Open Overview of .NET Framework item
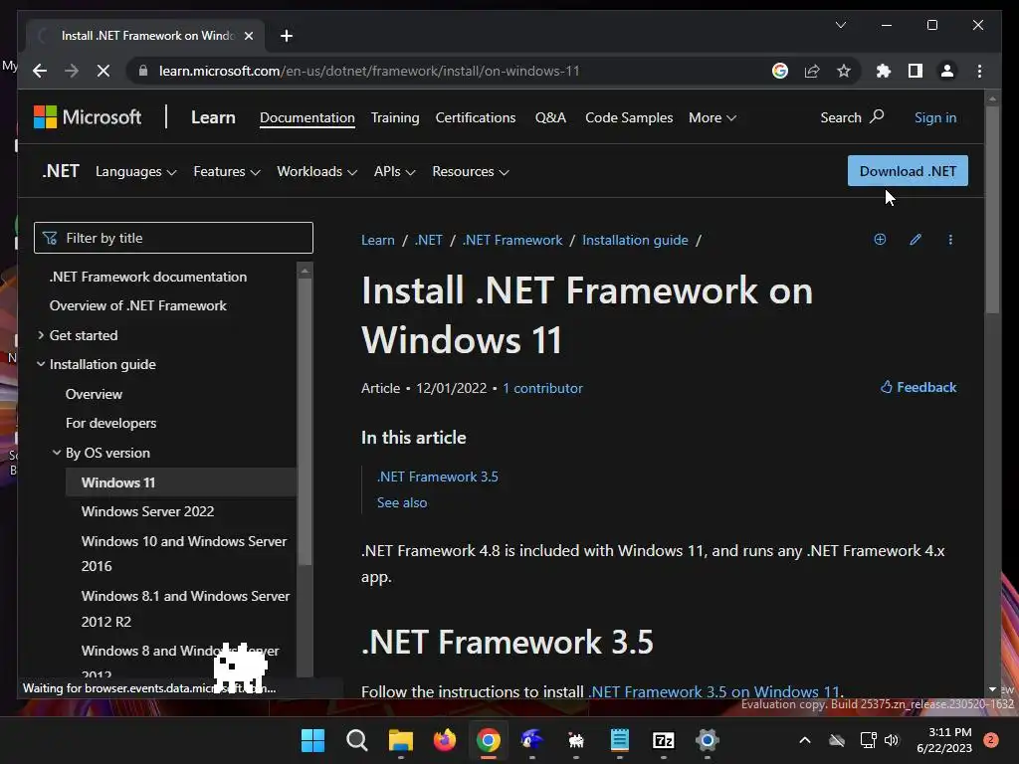 (x=137, y=306)
